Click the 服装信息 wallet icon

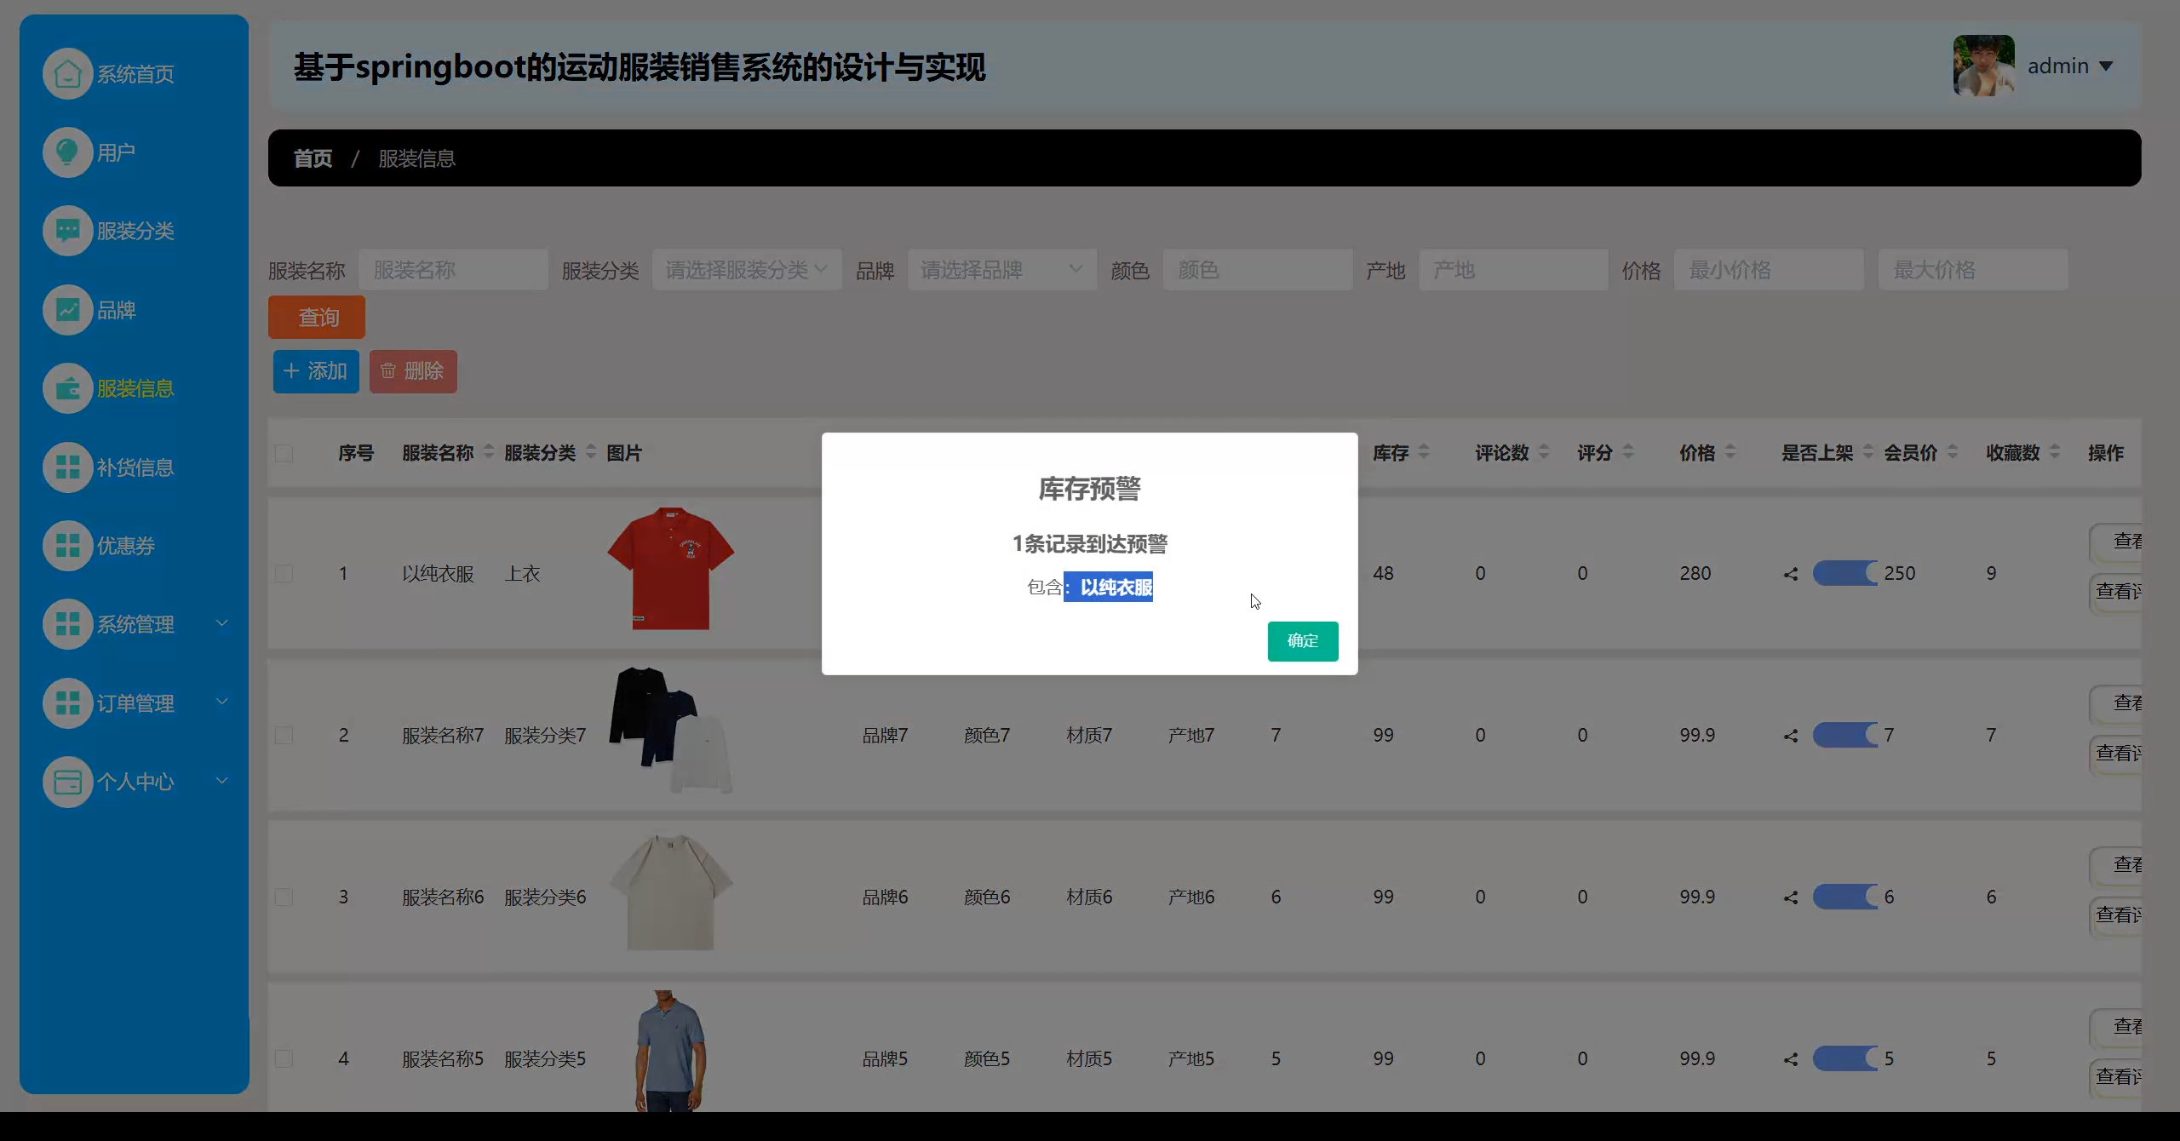tap(67, 388)
